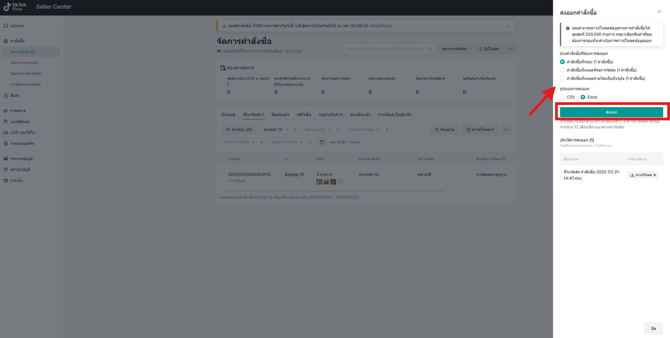670x338 pixels.
Task: Select the LIVE และวิดีโอ sidebar icon
Action: pyautogui.click(x=5, y=132)
